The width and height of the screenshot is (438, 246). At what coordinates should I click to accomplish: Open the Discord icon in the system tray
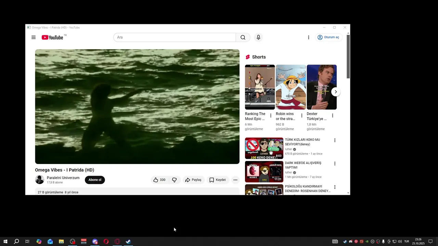(350, 242)
